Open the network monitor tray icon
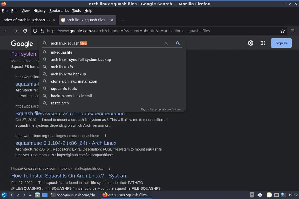299x199 pixels. pyautogui.click(x=276, y=195)
